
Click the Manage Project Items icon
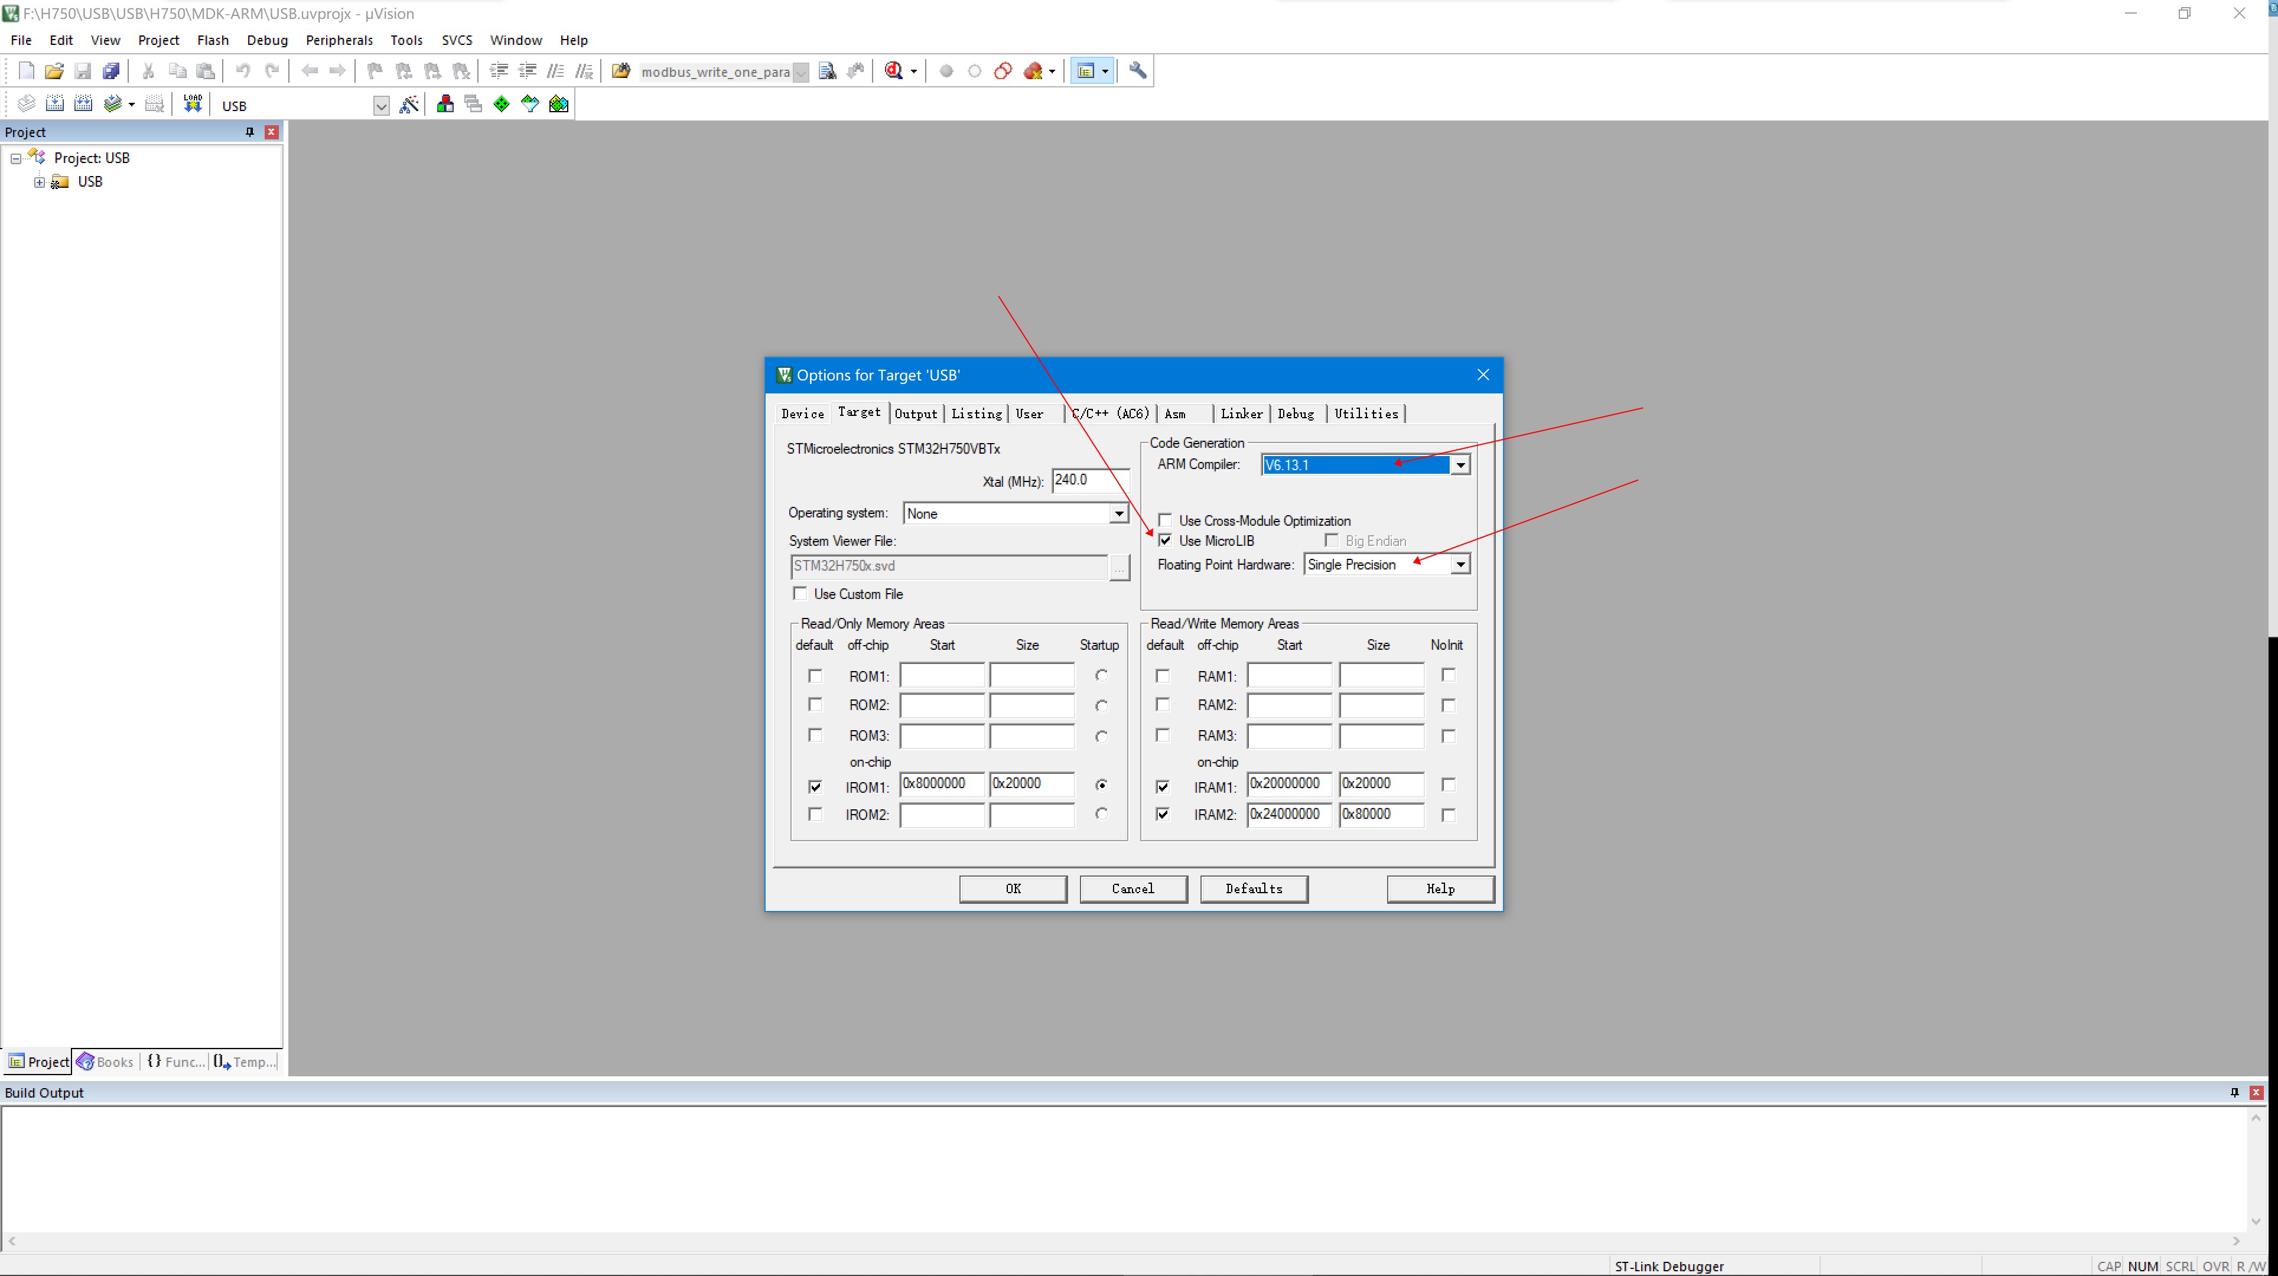[445, 105]
